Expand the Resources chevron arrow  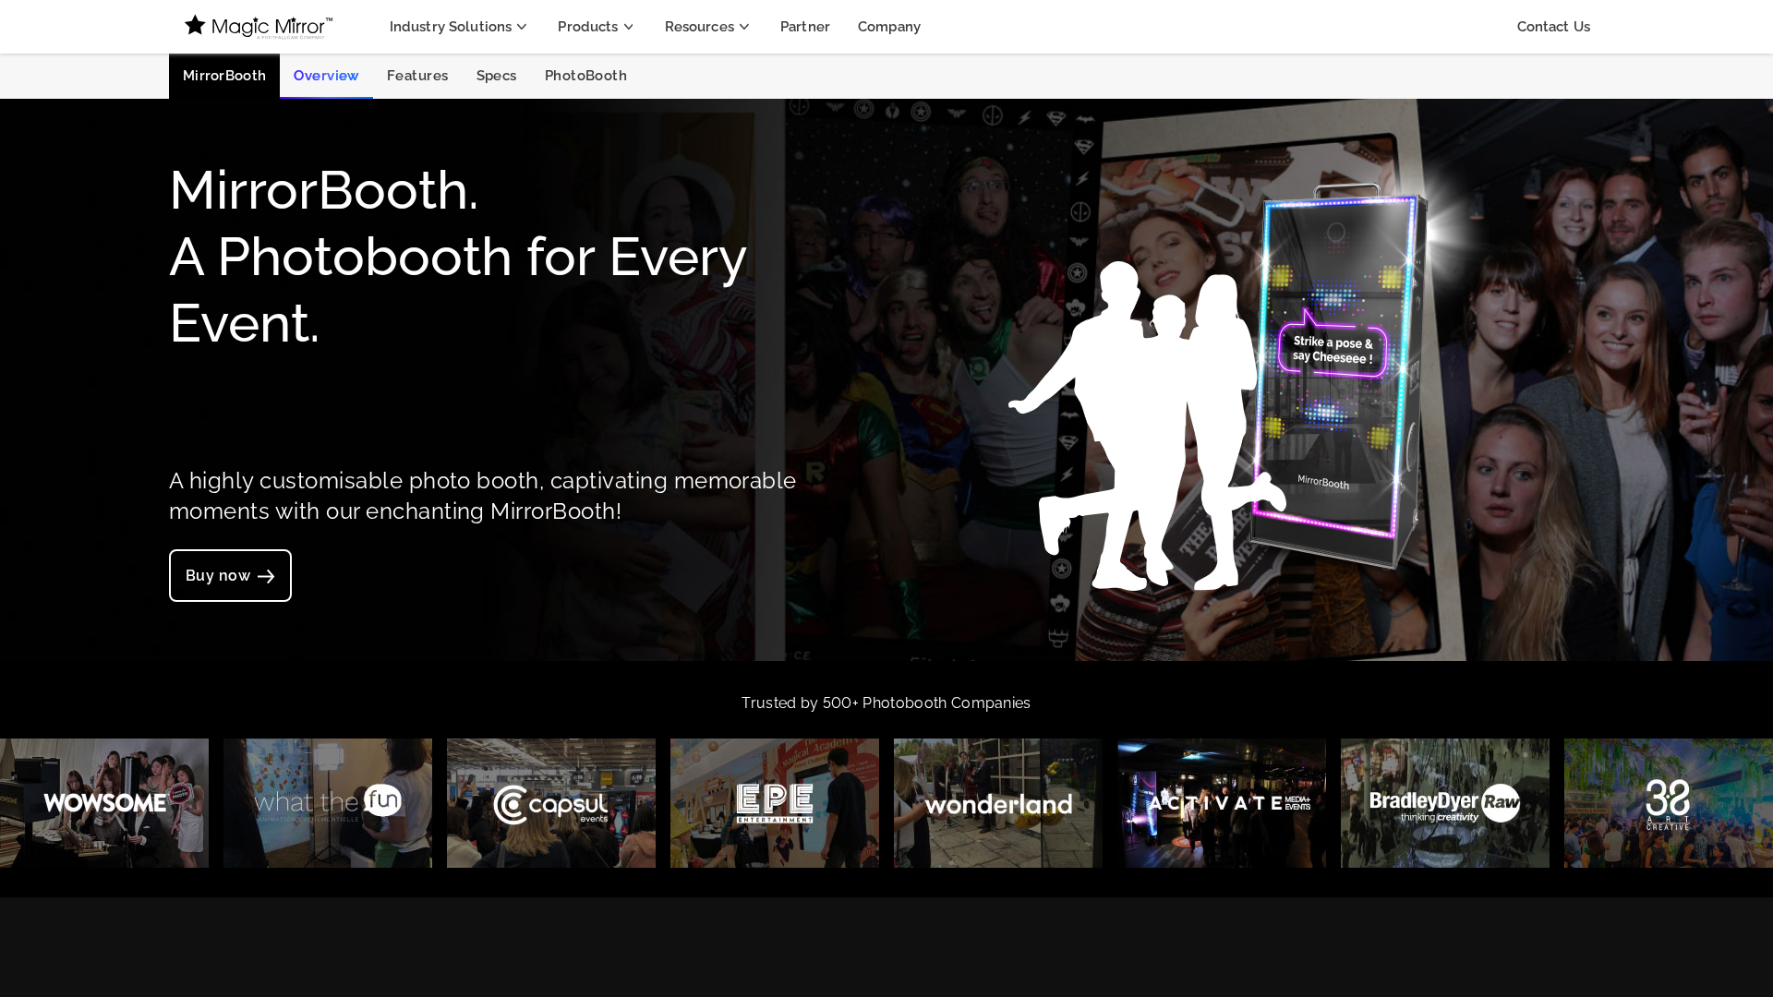tap(744, 27)
